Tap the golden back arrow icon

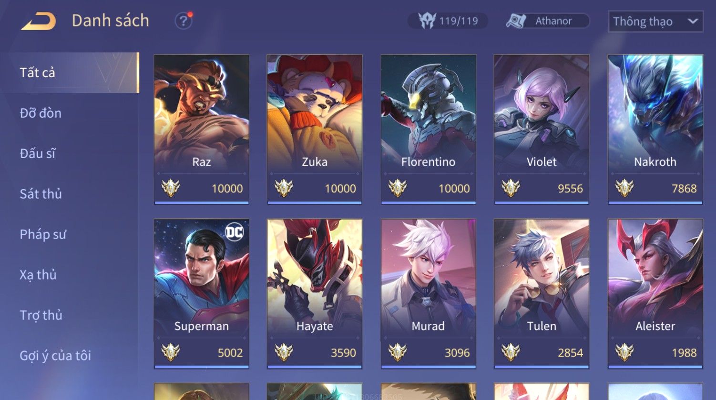38,21
